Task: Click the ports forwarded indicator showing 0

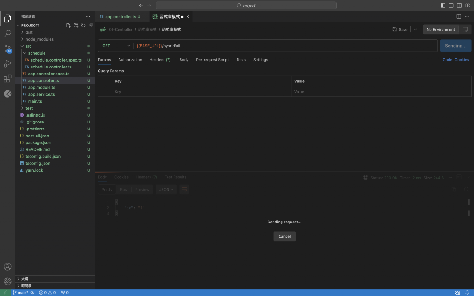Action: pos(64,293)
